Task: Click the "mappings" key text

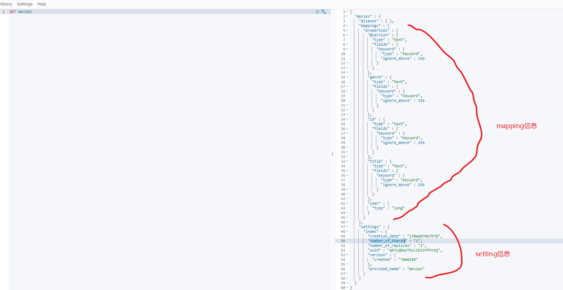Action: point(369,26)
